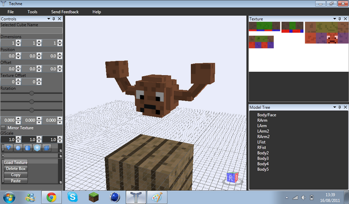Image resolution: width=349 pixels, height=204 pixels.
Task: Open the Controls panel options dropdown
Action: pos(49,19)
